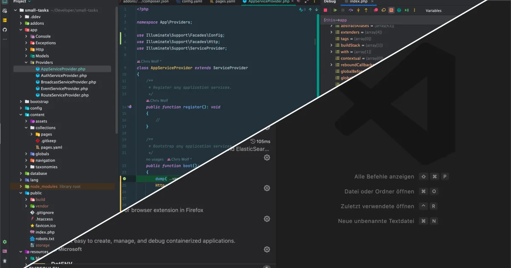Switch to the pages.yaml tab
This screenshot has width=511, height=268.
[x=222, y=2]
